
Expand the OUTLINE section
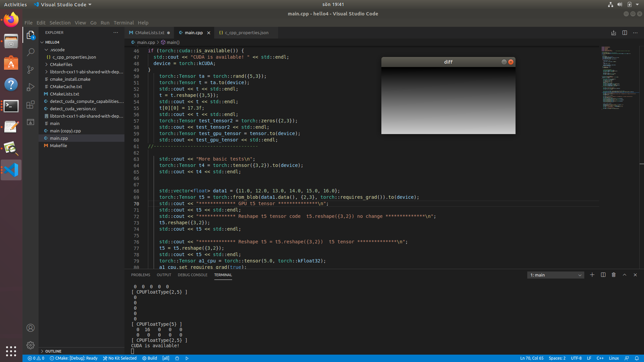(x=53, y=351)
